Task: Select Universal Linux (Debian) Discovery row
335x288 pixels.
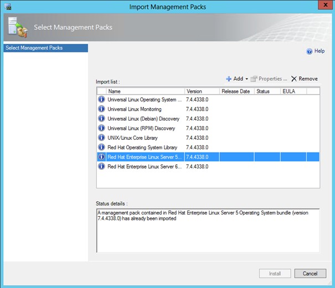Action: click(208, 119)
